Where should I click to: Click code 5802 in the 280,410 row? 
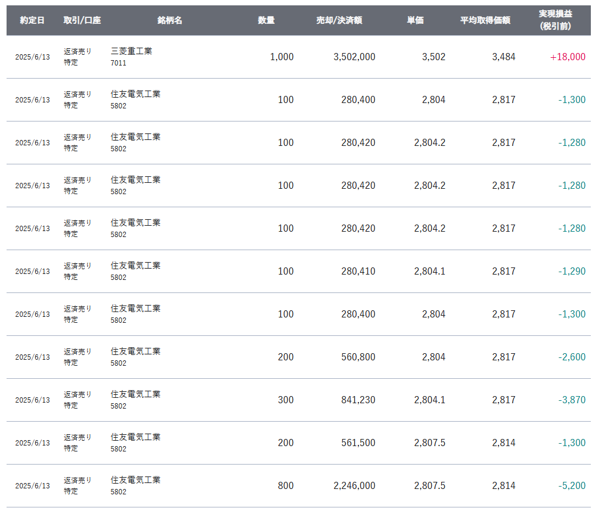pos(118,278)
